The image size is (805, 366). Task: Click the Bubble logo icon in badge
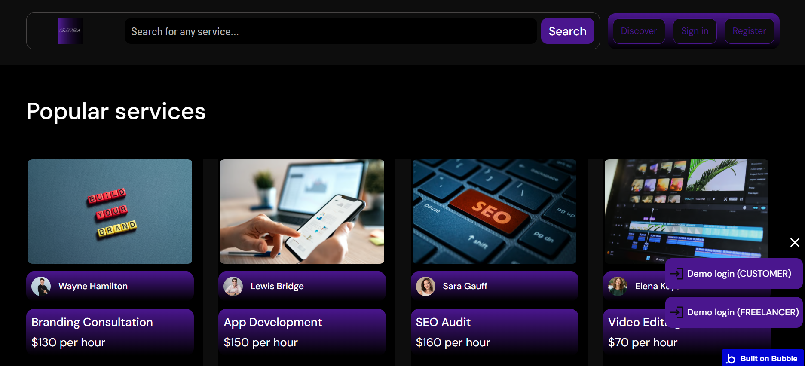point(731,359)
